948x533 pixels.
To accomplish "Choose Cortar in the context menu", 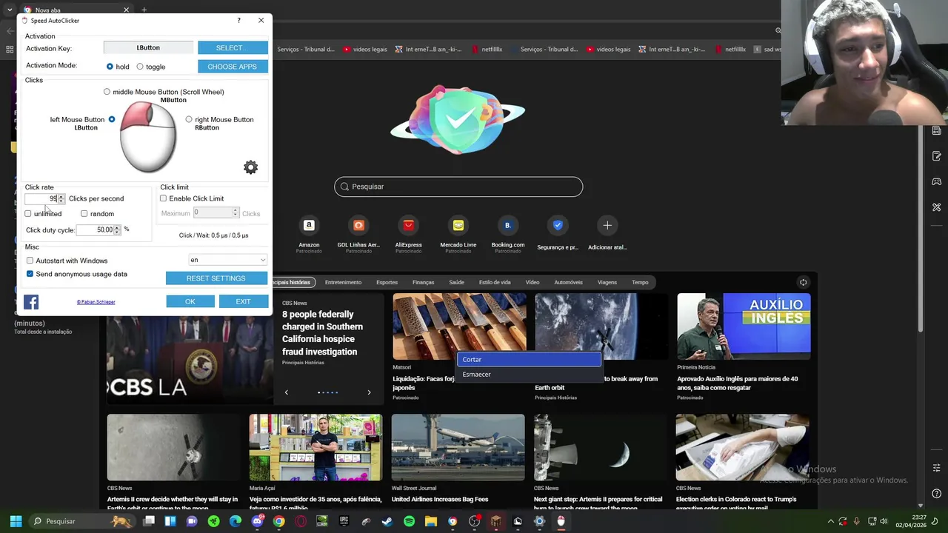I will 529,359.
